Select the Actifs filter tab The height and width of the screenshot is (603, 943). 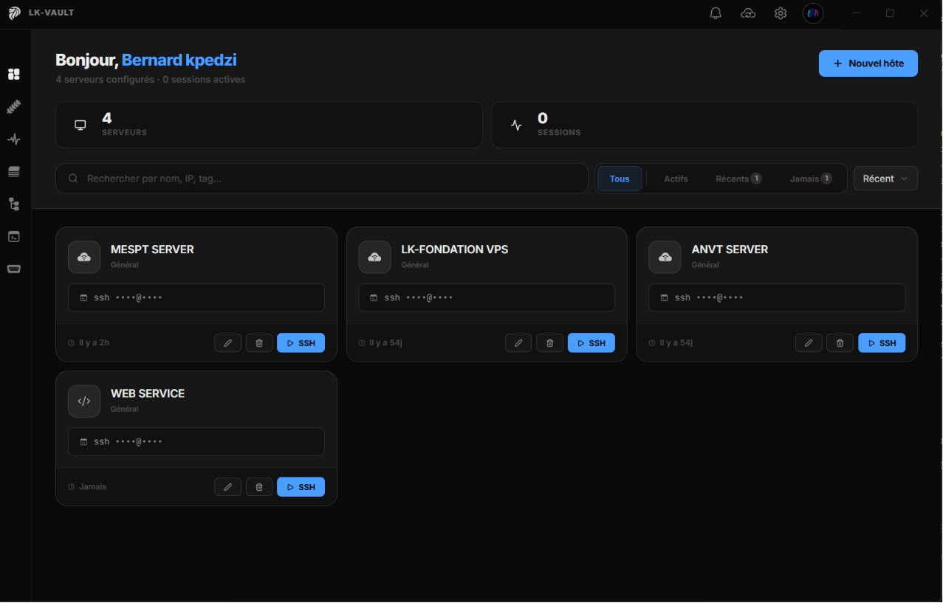click(676, 179)
